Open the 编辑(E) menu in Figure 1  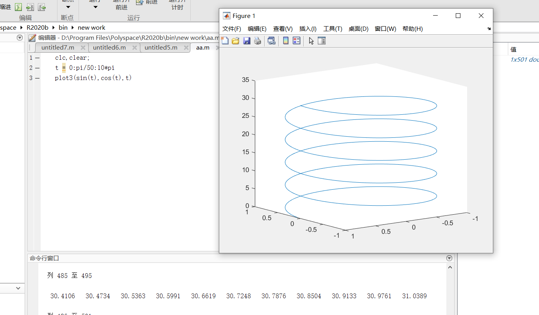pos(257,29)
